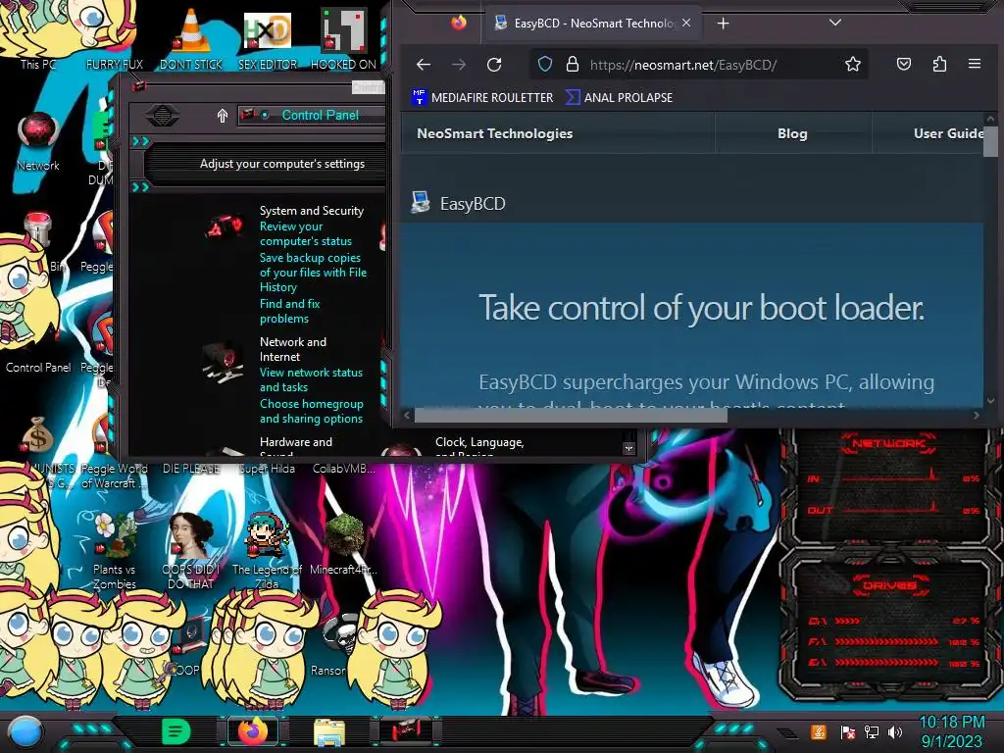The width and height of the screenshot is (1004, 753).
Task: Open the Firefox hamburger application menu
Action: coord(975,64)
